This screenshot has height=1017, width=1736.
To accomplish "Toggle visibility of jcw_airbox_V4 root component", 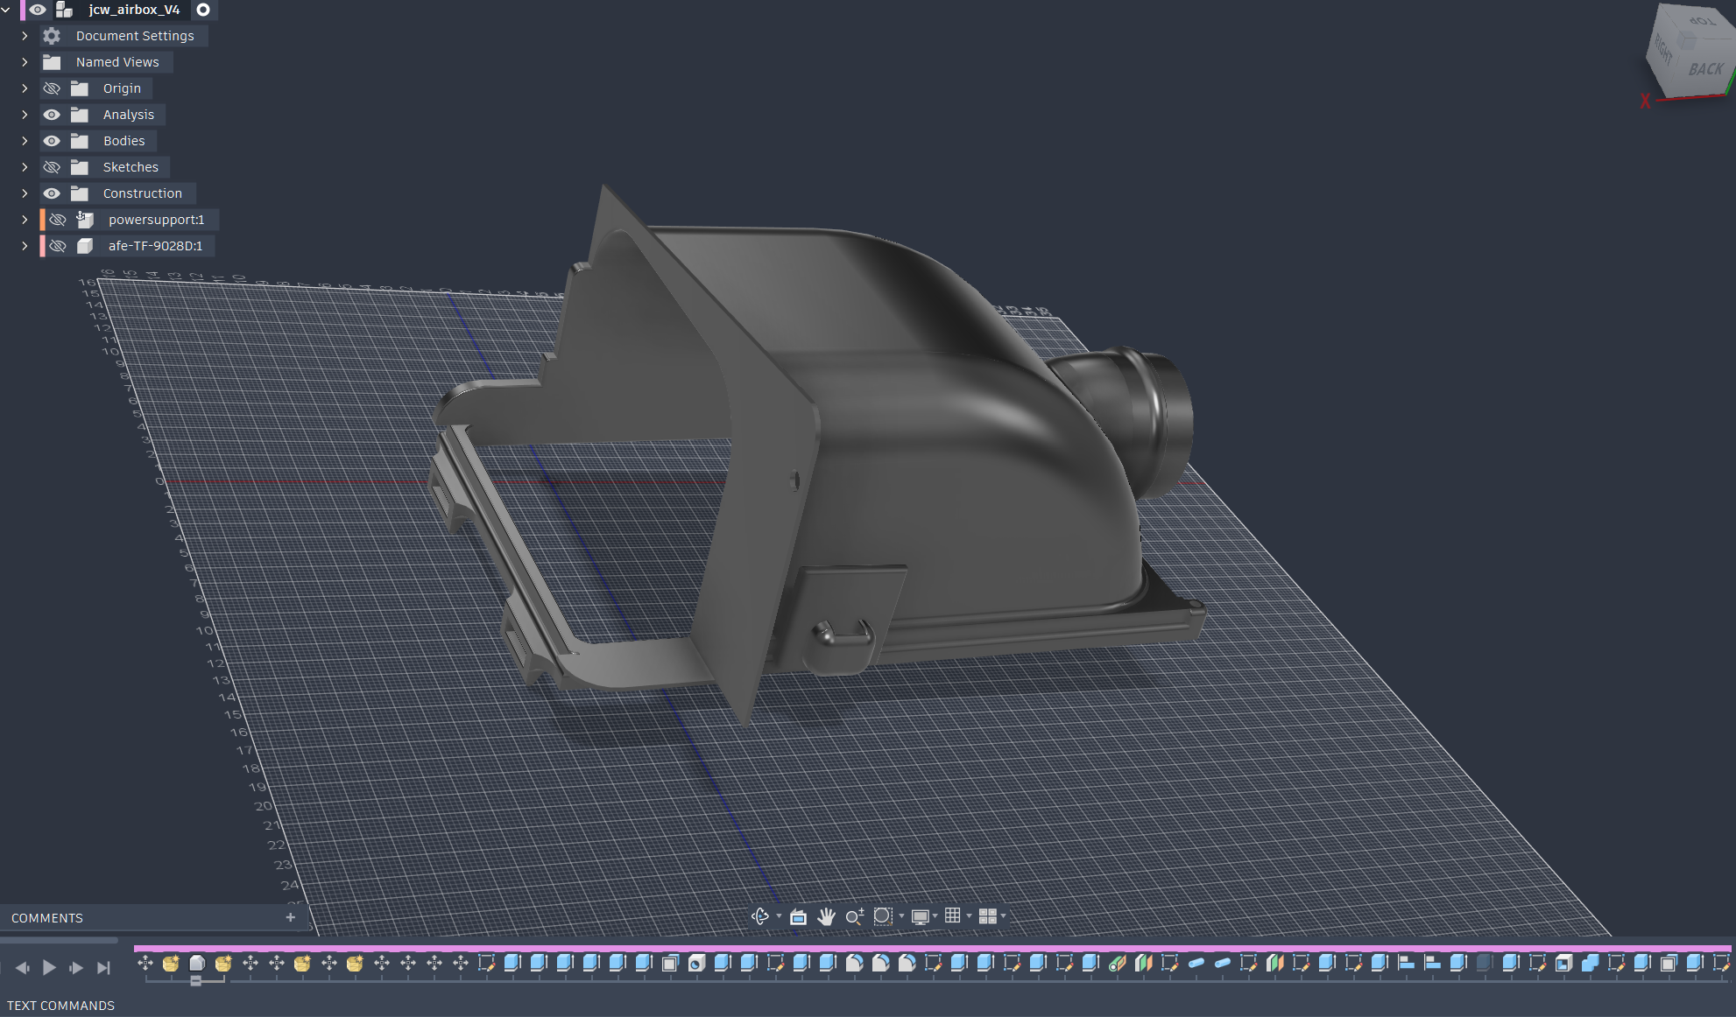I will (x=38, y=10).
